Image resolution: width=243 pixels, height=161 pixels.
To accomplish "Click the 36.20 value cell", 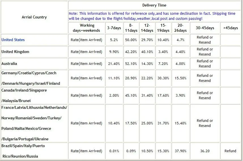I will (x=205, y=151).
